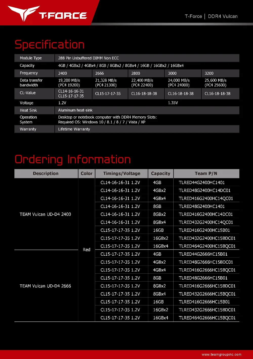Click the 'Voltage' row label
Screen dimensions: 253x359
(x=27, y=103)
